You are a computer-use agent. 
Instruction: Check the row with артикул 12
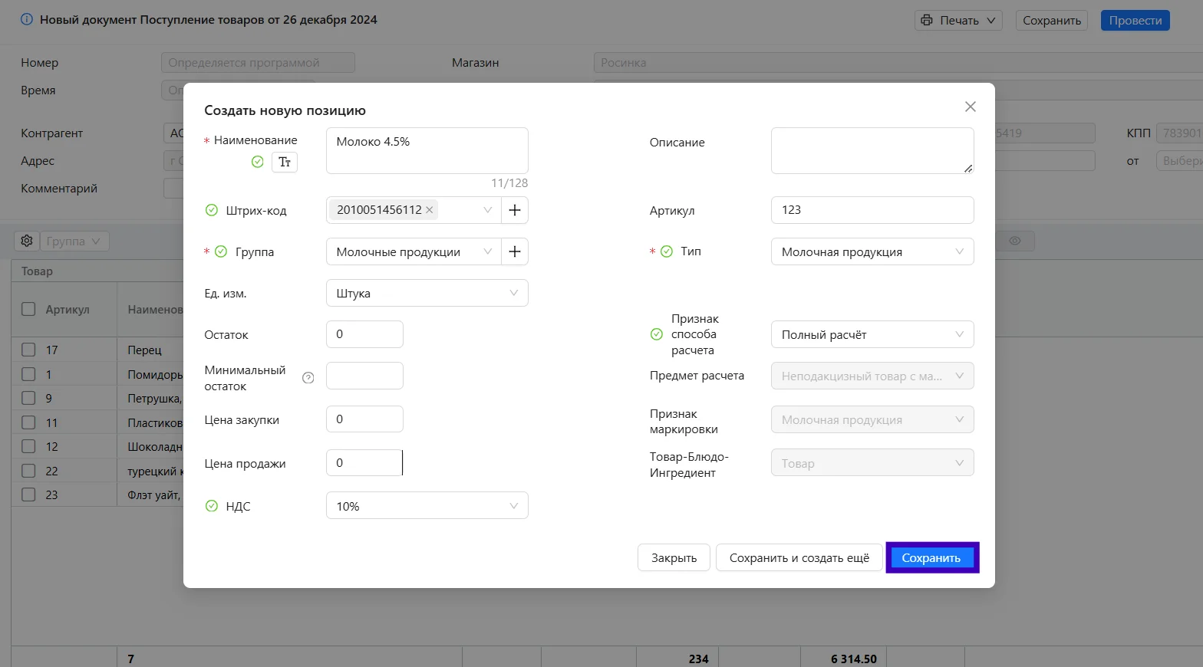pyautogui.click(x=28, y=446)
